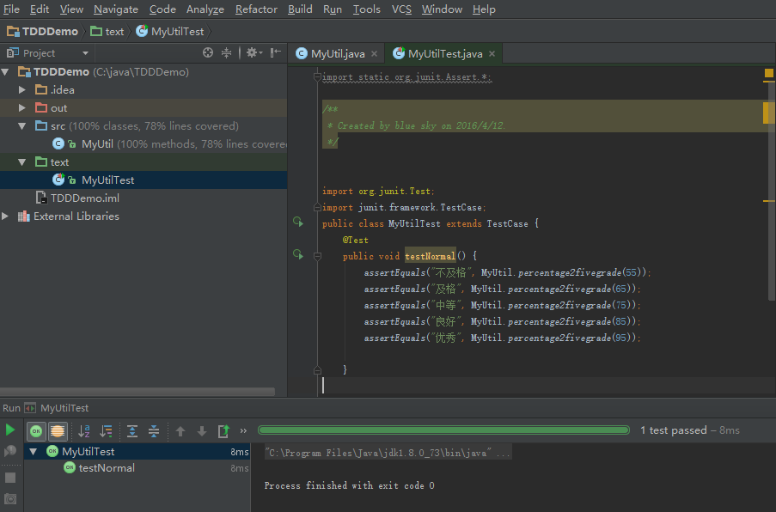The height and width of the screenshot is (512, 776).
Task: Toggle Show Passed tests filter
Action: pos(36,431)
